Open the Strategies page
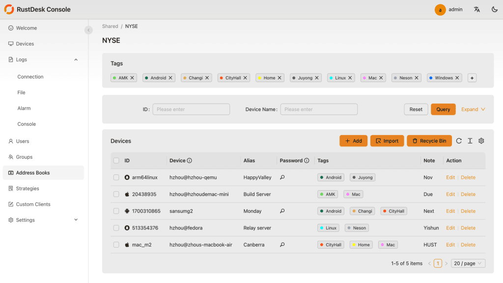Image resolution: width=503 pixels, height=283 pixels. (43, 188)
